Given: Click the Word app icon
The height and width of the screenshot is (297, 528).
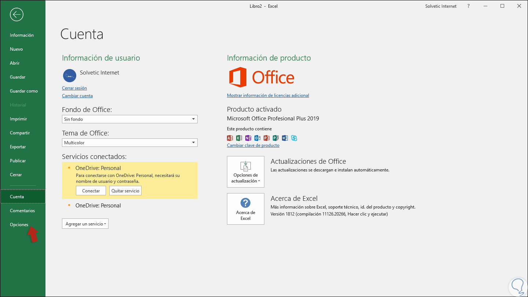Looking at the screenshot, I should pyautogui.click(x=285, y=138).
